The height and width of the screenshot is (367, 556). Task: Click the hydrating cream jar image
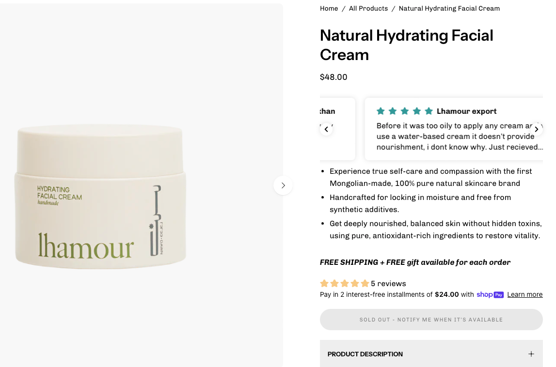100,197
